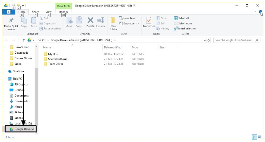Open Desktop under This PC

[x=17, y=90]
